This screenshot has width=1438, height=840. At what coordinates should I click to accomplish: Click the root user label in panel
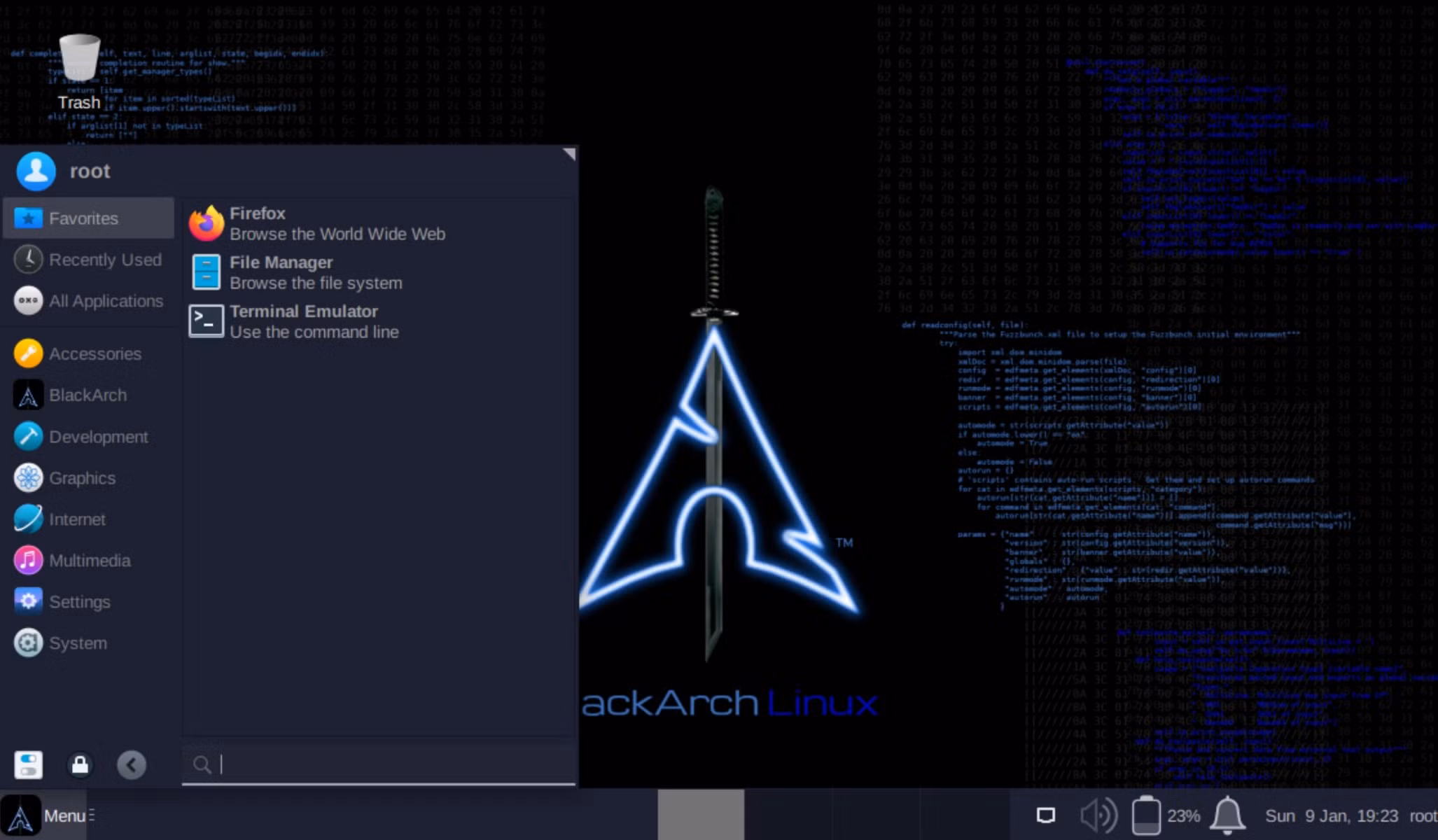[x=1423, y=816]
